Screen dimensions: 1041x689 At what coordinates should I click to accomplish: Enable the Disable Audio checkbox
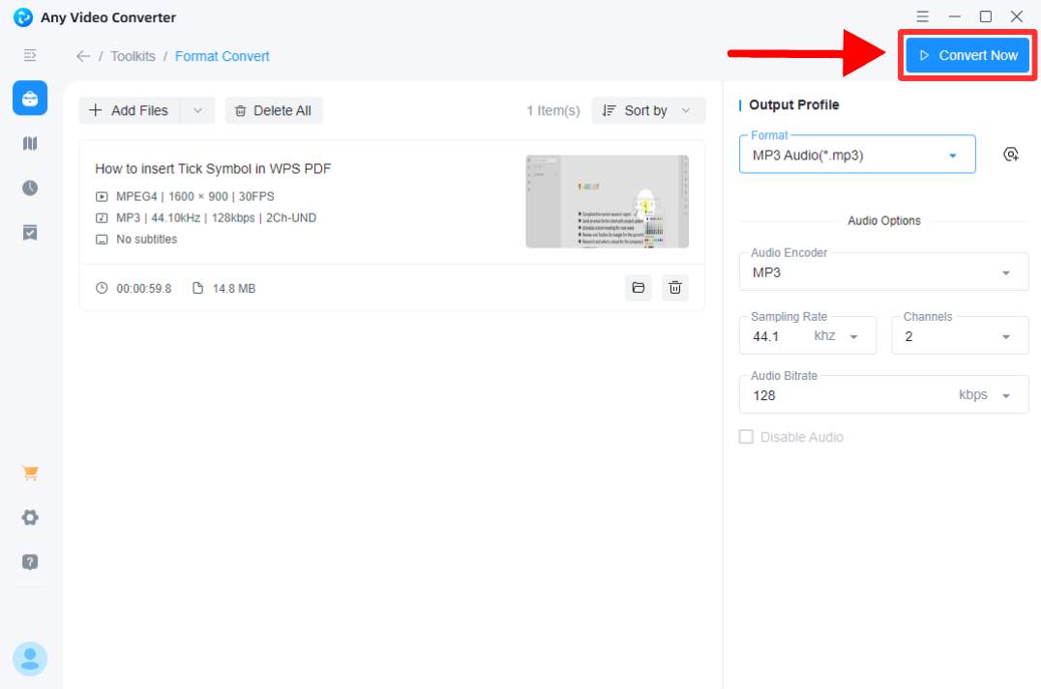746,437
